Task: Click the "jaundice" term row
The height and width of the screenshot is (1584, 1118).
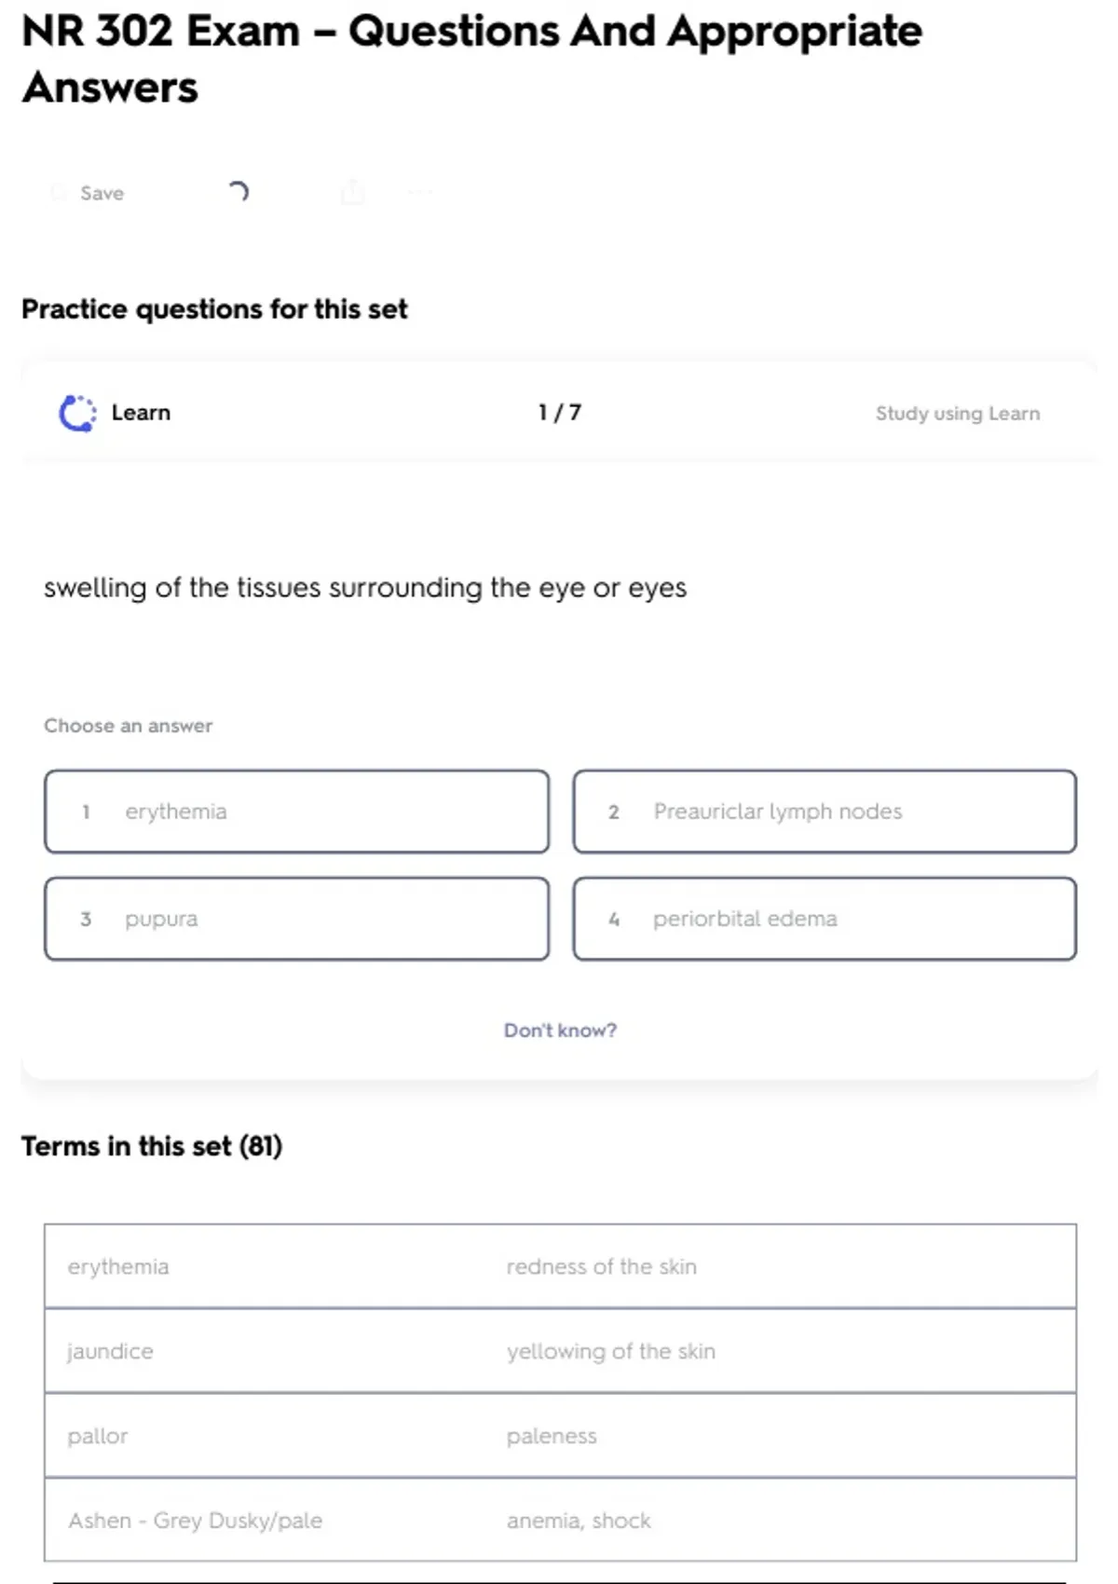Action: tap(110, 1351)
